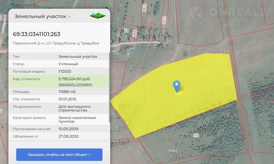Click the Категория земель row

(x=59, y=120)
